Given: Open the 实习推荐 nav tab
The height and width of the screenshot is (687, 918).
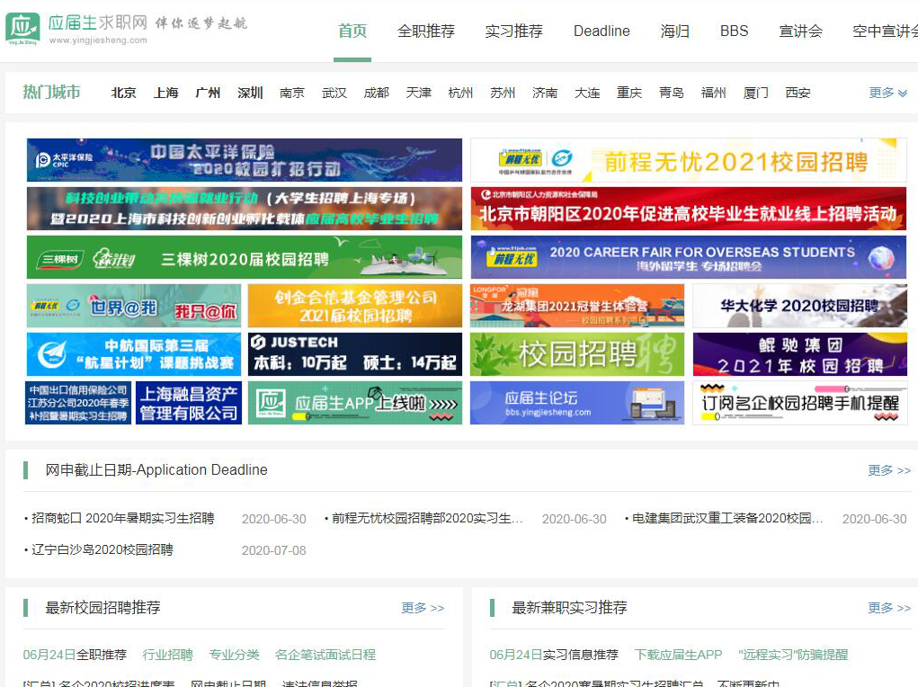Looking at the screenshot, I should (x=514, y=31).
